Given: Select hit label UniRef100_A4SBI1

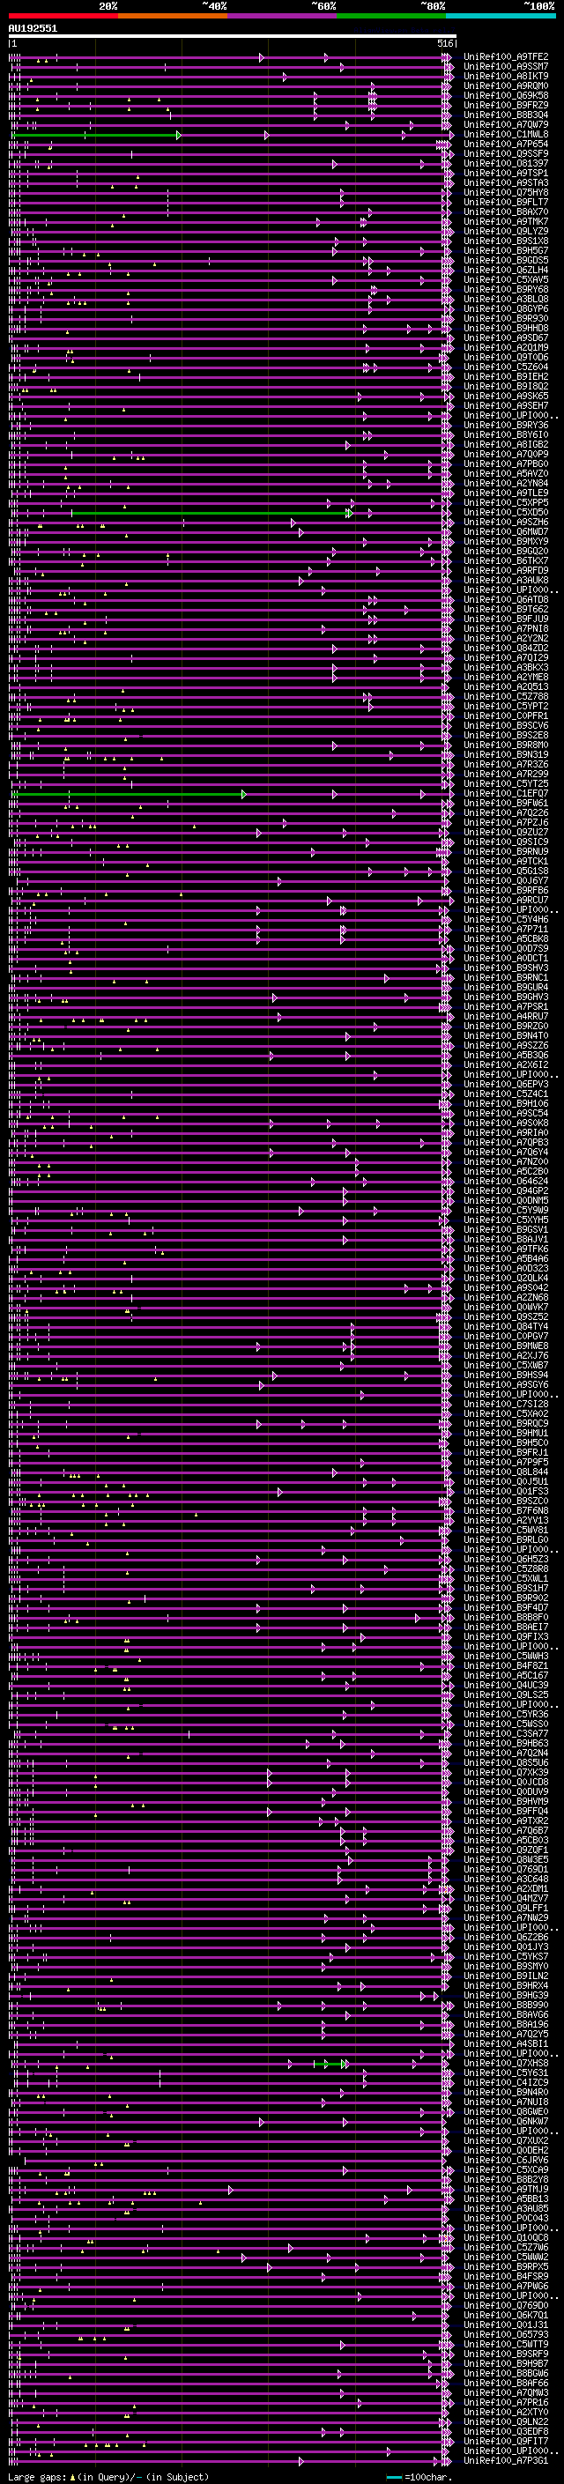Looking at the screenshot, I should pyautogui.click(x=506, y=2043).
